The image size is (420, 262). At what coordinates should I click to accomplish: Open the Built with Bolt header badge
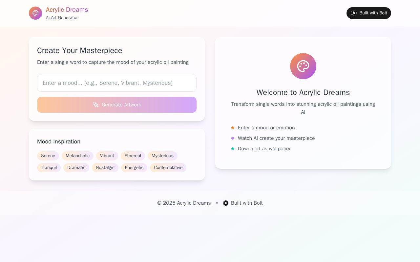(369, 13)
